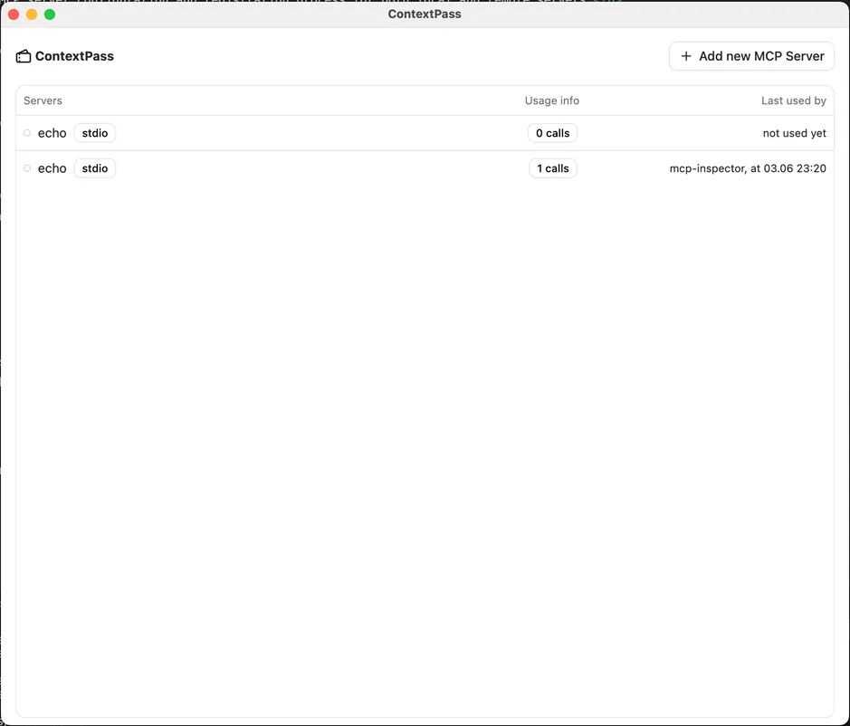850x726 pixels.
Task: Click the "0 calls" usage badge
Action: click(x=552, y=132)
